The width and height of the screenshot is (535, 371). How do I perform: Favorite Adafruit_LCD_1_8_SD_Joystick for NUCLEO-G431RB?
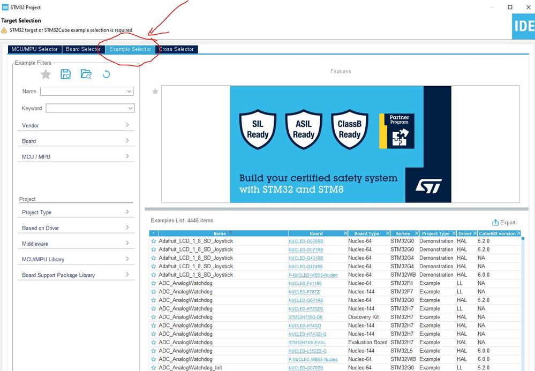click(154, 258)
